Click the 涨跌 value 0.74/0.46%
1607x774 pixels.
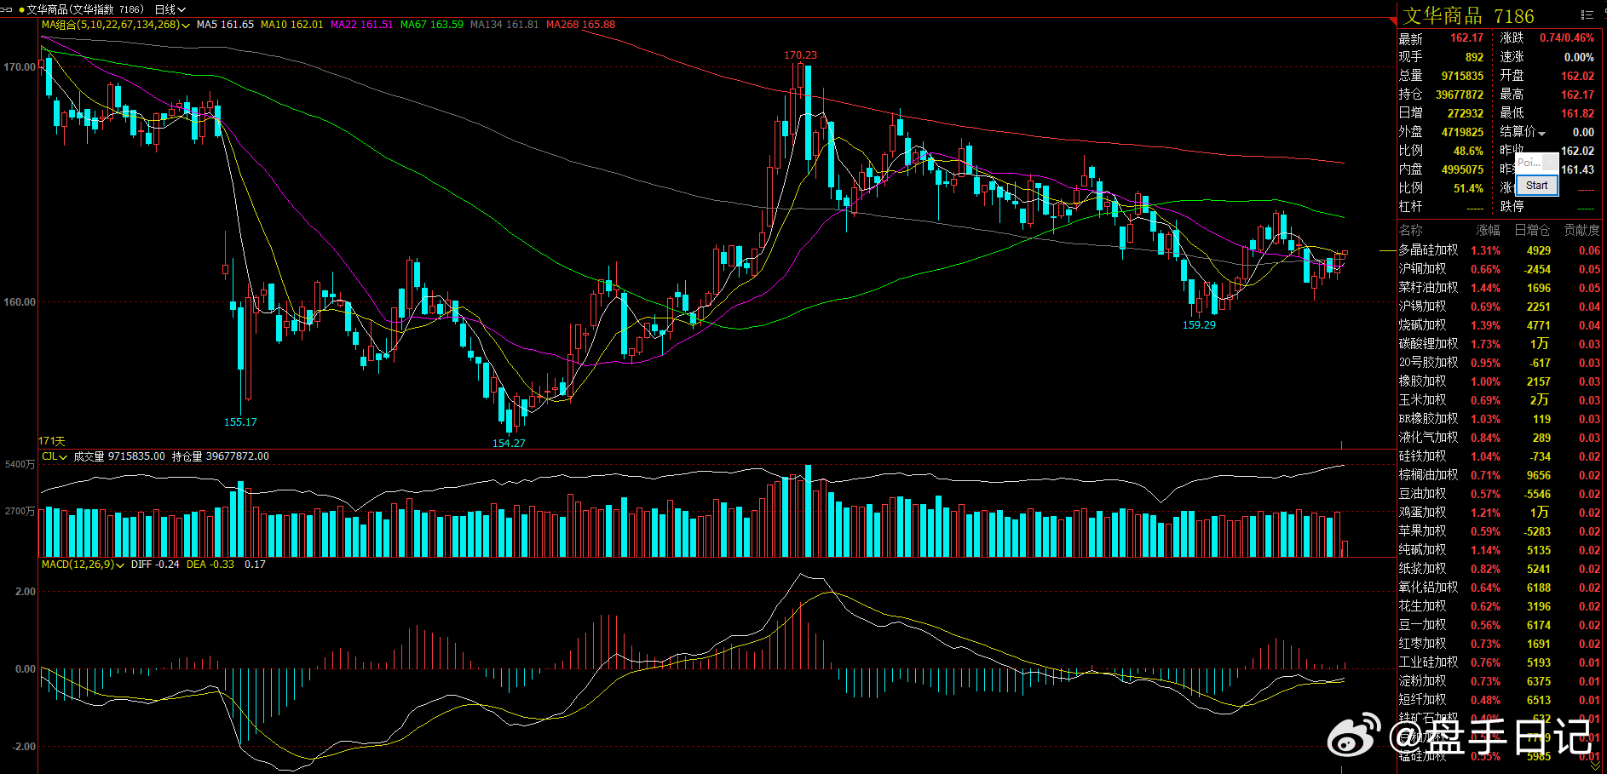click(x=1566, y=38)
